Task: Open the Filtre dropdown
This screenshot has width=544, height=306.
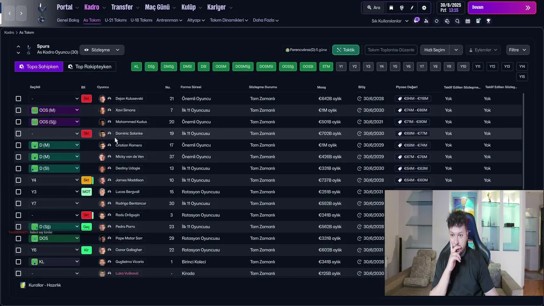Action: (518, 50)
